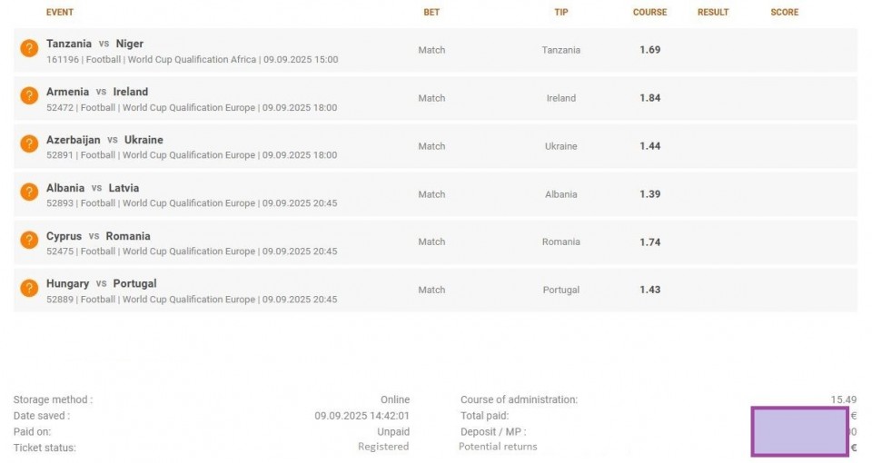Click the 15.49 course of administration value
This screenshot has width=872, height=463.
(844, 399)
